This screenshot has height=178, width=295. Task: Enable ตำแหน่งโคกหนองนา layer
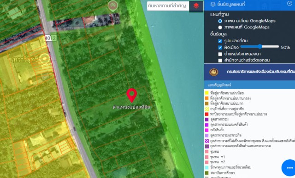point(220,54)
